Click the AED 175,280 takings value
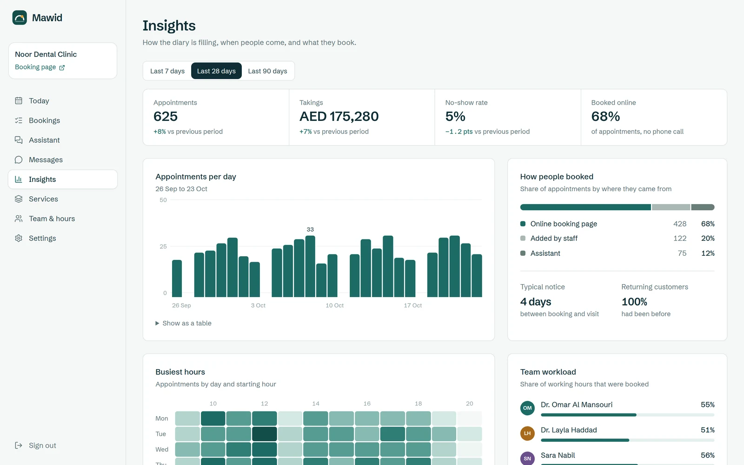This screenshot has width=744, height=465. (339, 116)
